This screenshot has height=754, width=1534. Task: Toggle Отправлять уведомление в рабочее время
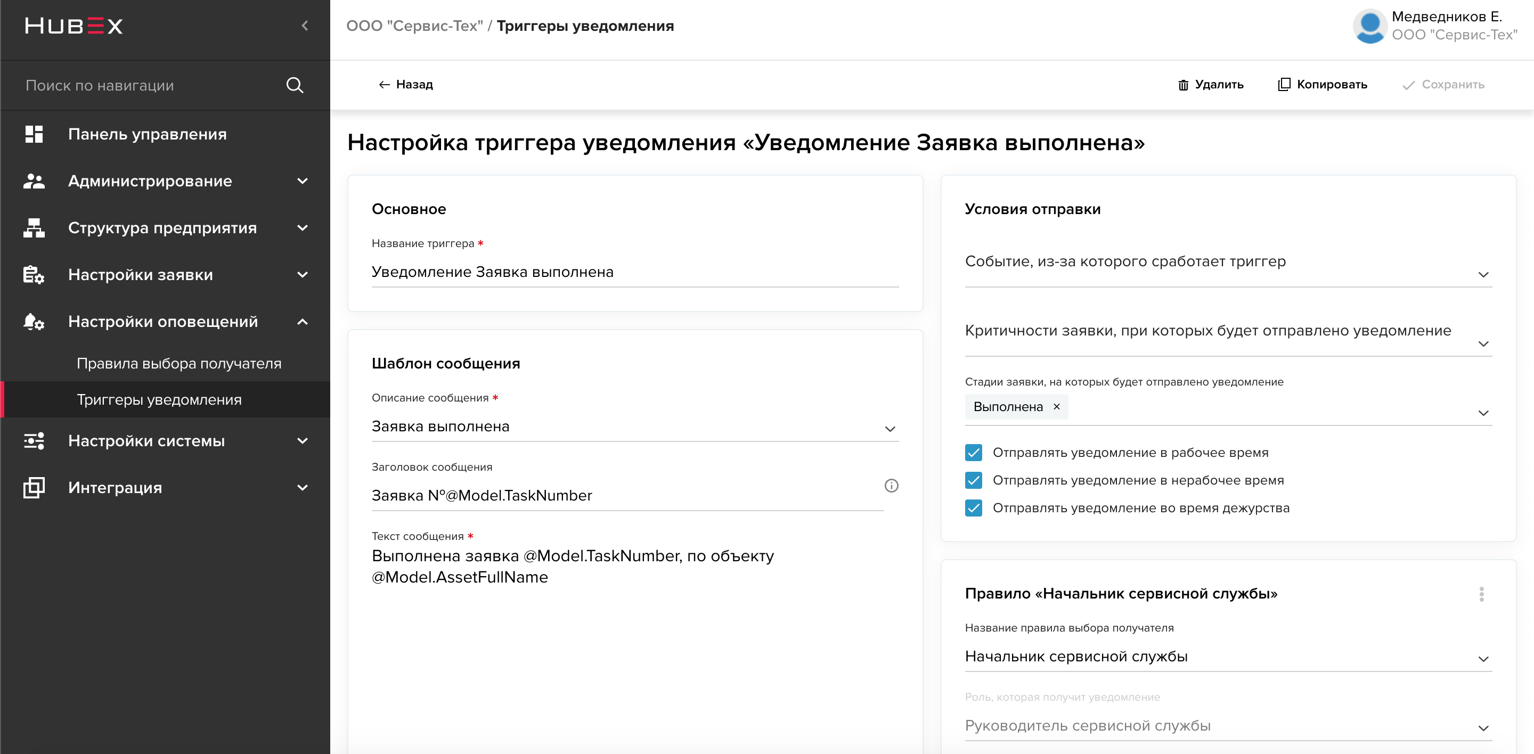coord(974,453)
